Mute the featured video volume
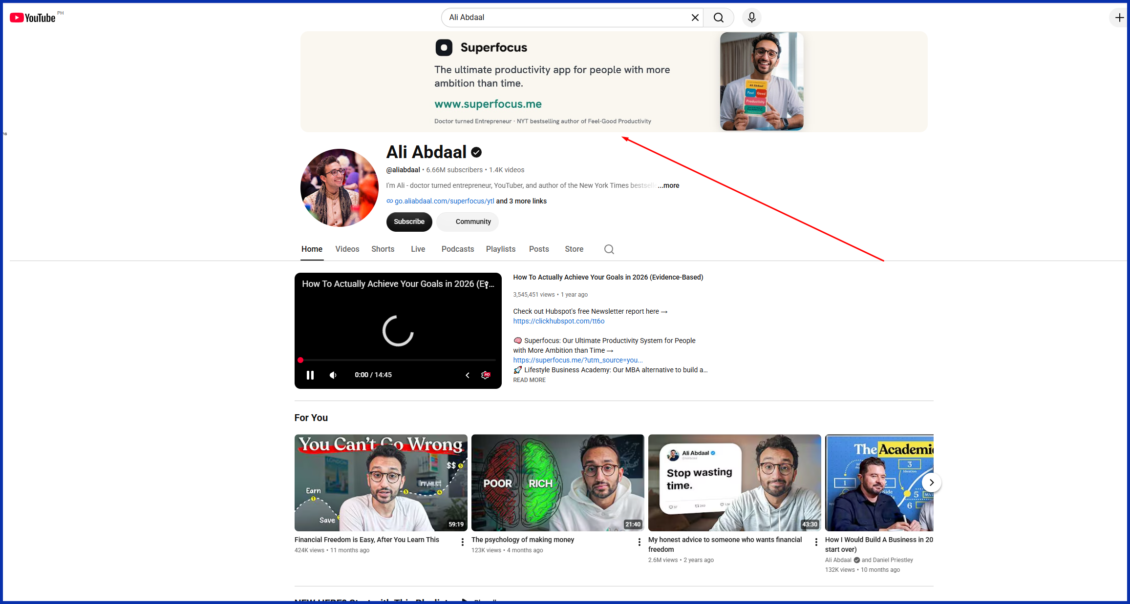The width and height of the screenshot is (1130, 604). tap(333, 375)
